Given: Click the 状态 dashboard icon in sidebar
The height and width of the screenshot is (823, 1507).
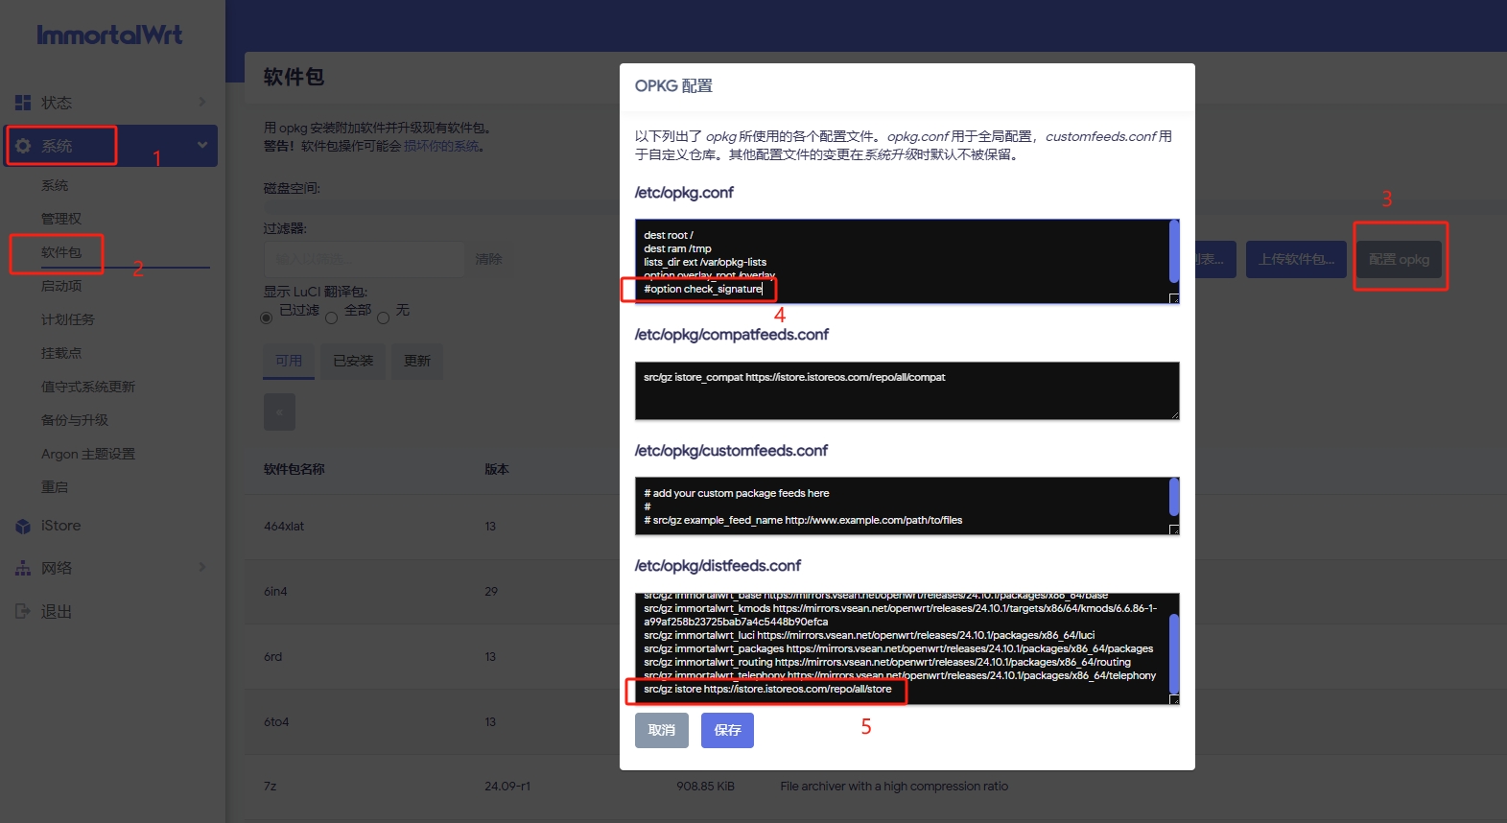Looking at the screenshot, I should (x=23, y=103).
